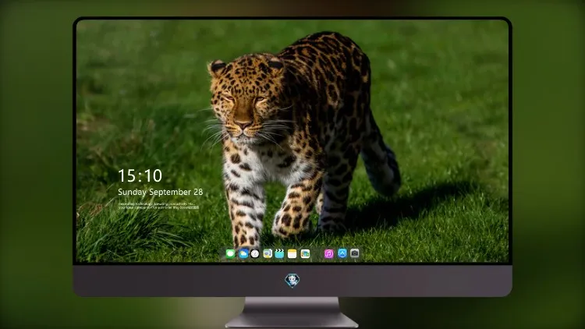585x329 pixels.
Task: Open the green Messages dock icon
Action: pos(231,254)
